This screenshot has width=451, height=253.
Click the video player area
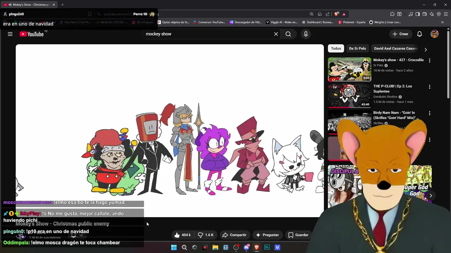pyautogui.click(x=169, y=131)
